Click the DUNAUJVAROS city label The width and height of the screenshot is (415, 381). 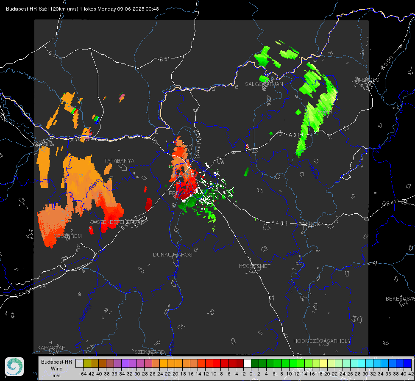click(x=173, y=254)
